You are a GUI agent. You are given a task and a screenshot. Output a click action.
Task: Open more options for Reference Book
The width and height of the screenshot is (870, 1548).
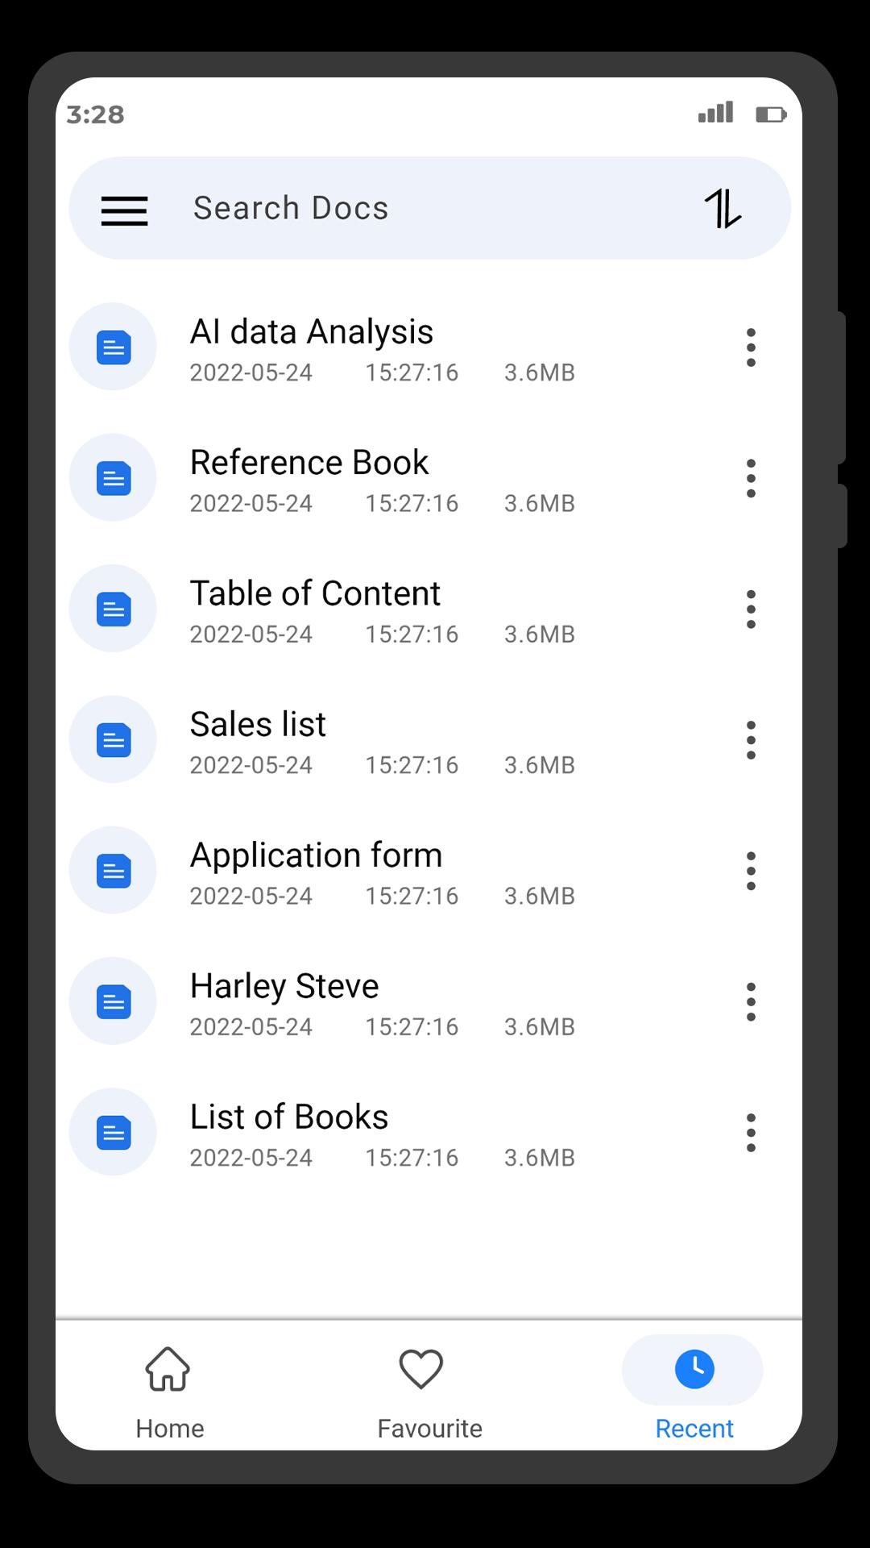(x=751, y=478)
